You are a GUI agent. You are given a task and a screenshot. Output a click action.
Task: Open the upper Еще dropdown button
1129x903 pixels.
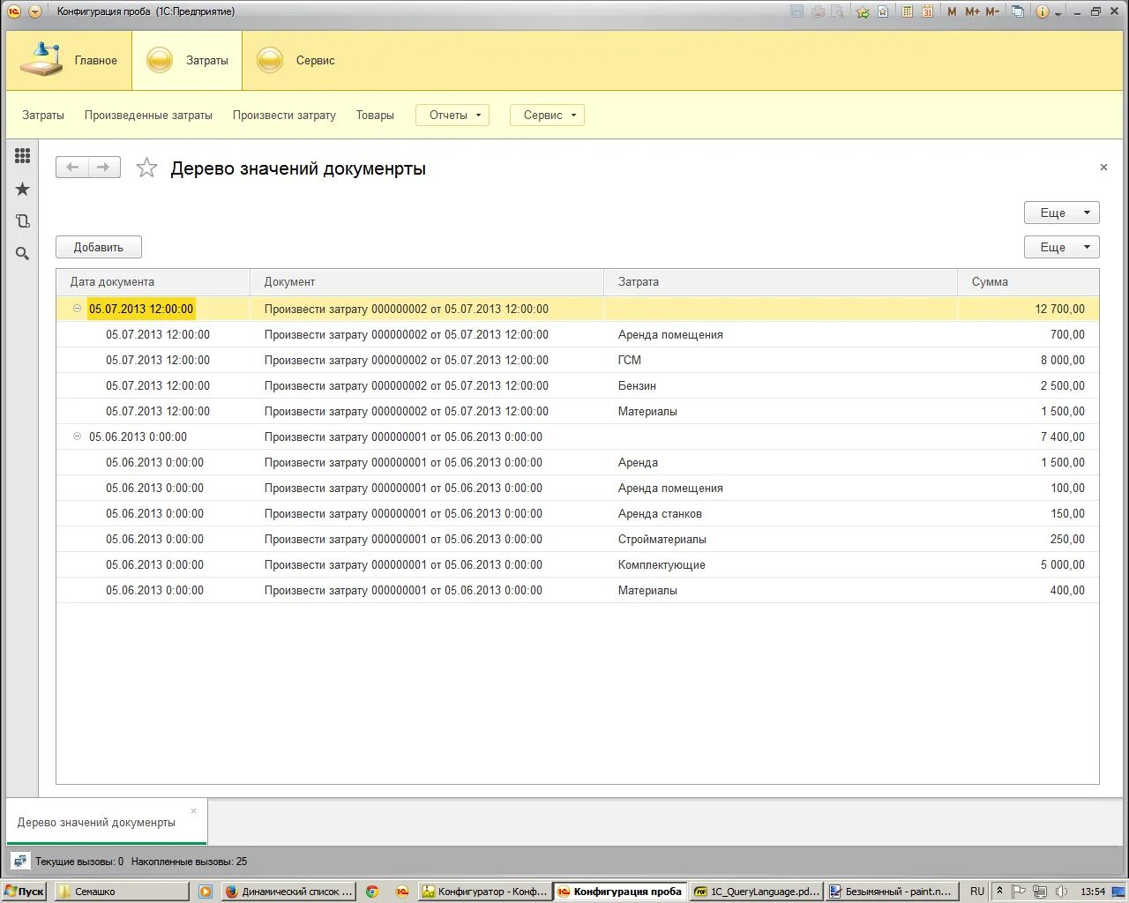point(1062,213)
